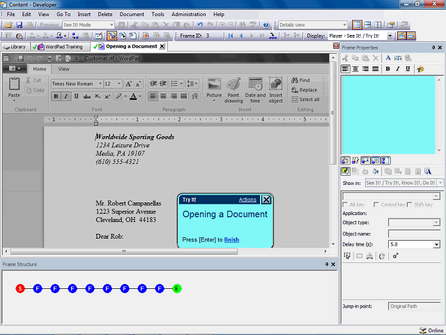Click the finish link in bubble
Viewport: 446px width, 335px height.
coord(231,240)
